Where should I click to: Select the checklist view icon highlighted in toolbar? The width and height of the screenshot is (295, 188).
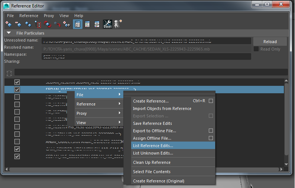point(78,25)
